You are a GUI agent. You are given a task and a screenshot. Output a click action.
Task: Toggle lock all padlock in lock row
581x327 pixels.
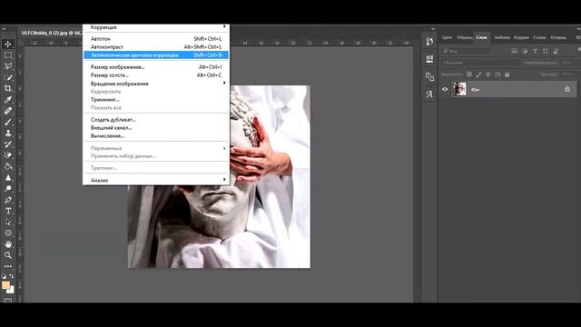(x=507, y=74)
